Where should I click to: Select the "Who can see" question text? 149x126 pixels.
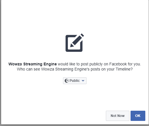[75, 69]
